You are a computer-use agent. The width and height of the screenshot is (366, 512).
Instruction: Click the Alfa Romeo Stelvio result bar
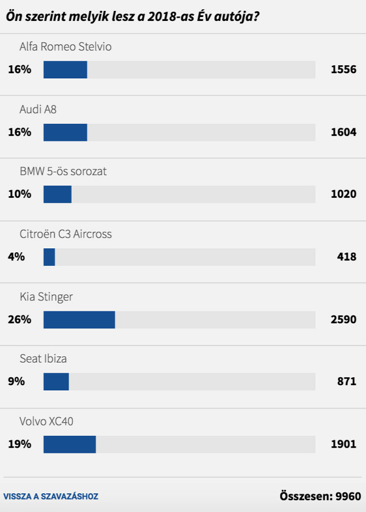179,69
